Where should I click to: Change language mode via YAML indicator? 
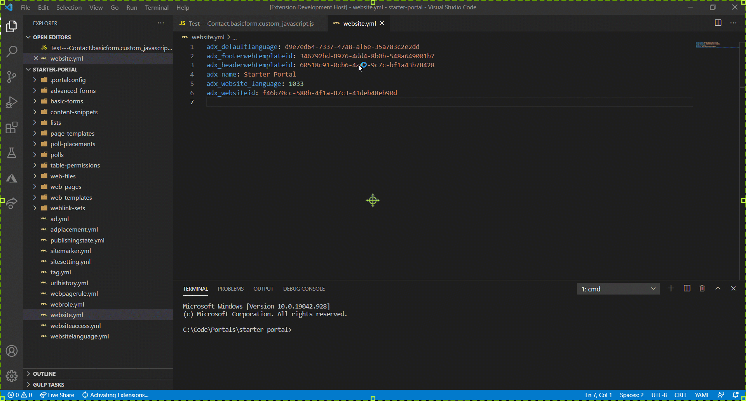click(702, 395)
